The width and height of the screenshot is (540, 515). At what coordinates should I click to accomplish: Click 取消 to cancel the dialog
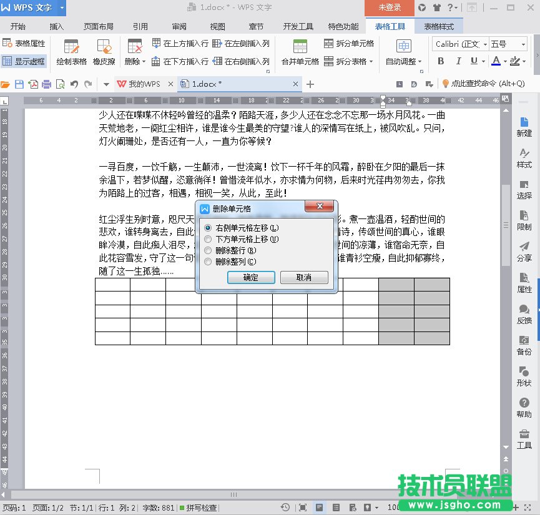[304, 278]
